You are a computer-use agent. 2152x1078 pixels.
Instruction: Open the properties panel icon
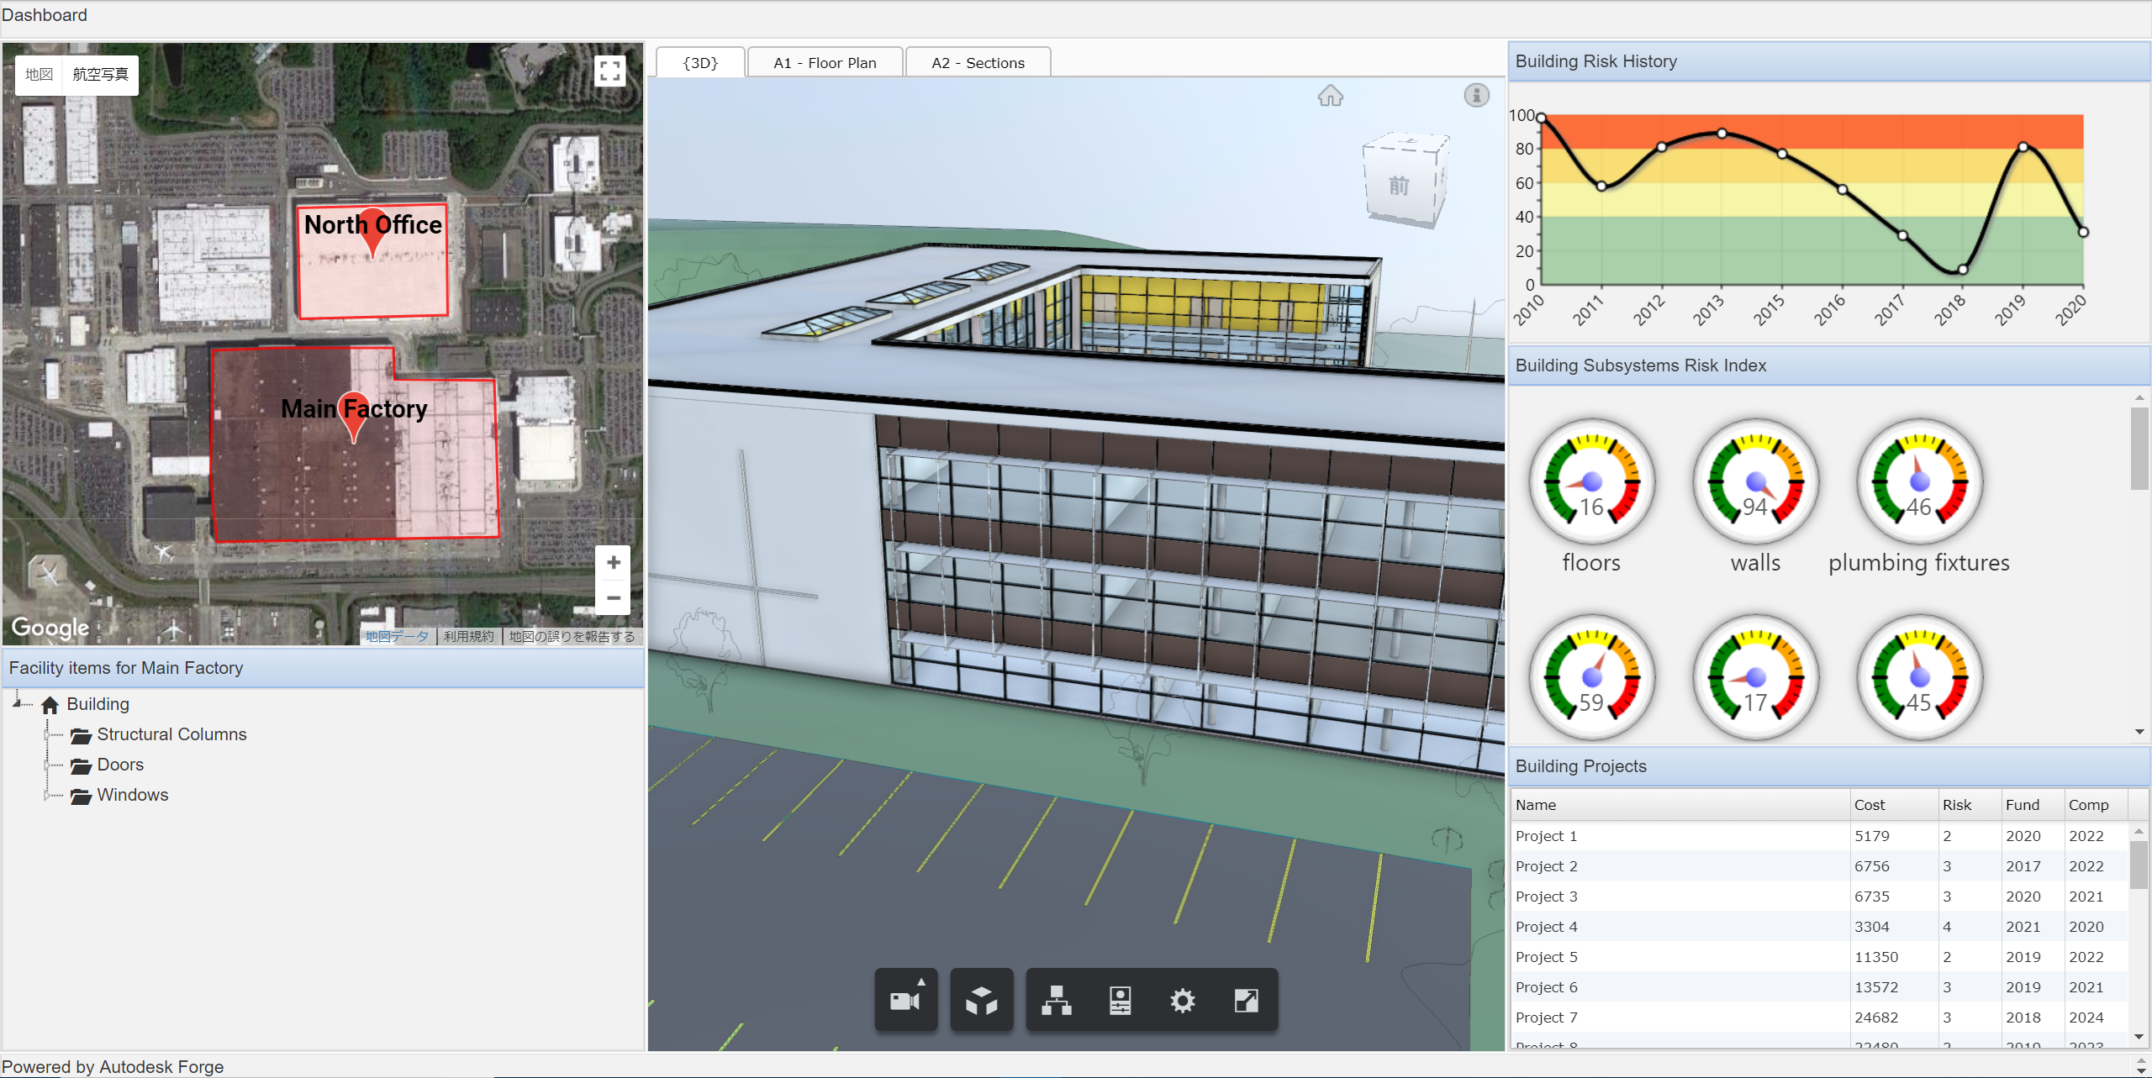pyautogui.click(x=1121, y=1000)
